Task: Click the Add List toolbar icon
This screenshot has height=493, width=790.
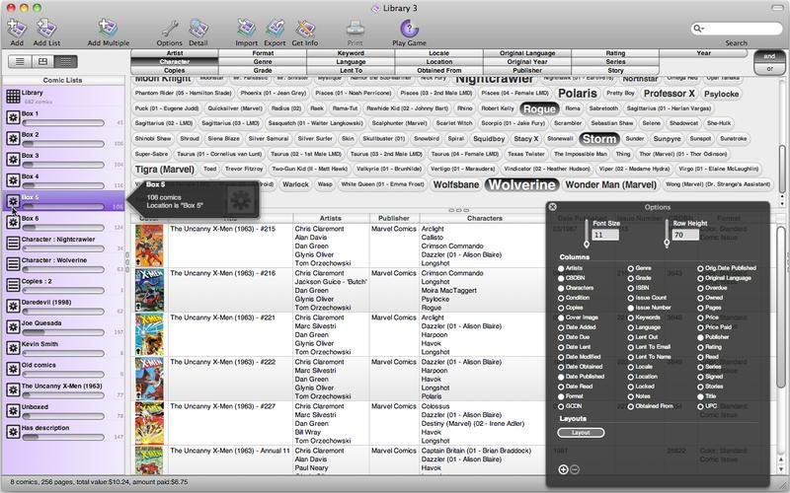Action: coord(46,27)
